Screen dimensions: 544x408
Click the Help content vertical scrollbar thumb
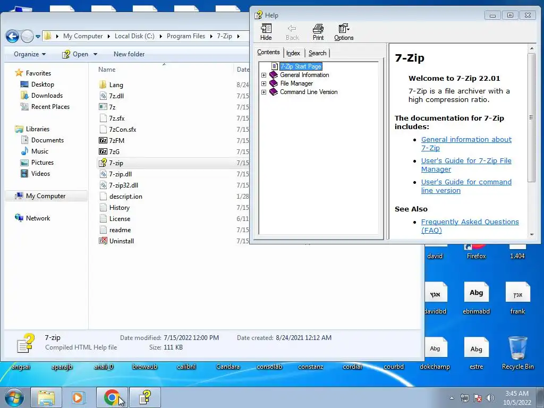click(531, 117)
